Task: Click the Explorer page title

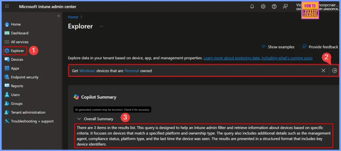Action: tap(80, 26)
